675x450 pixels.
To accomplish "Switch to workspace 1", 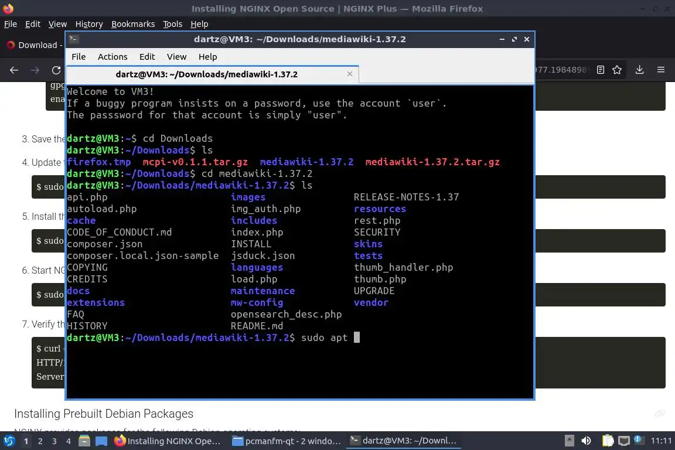I will click(x=26, y=441).
